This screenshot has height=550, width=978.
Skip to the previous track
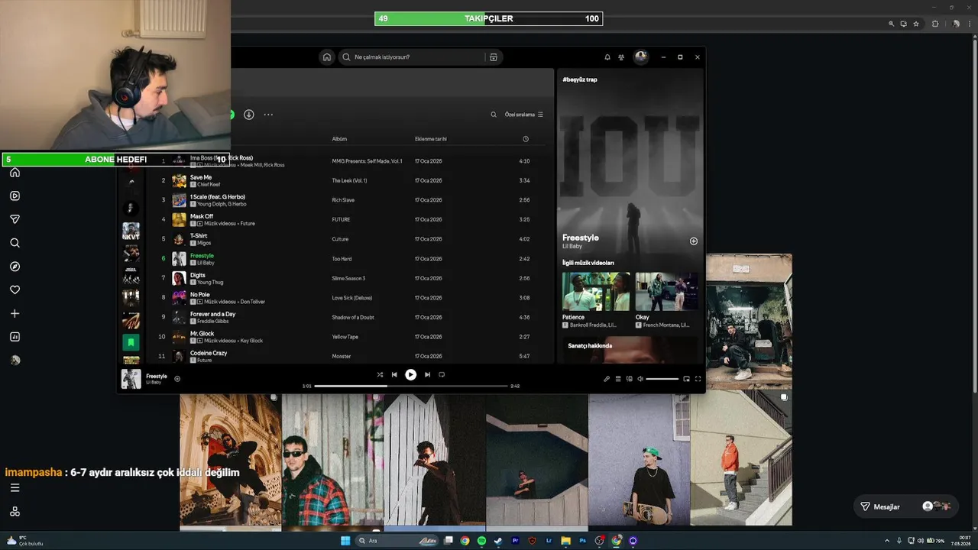click(x=394, y=375)
